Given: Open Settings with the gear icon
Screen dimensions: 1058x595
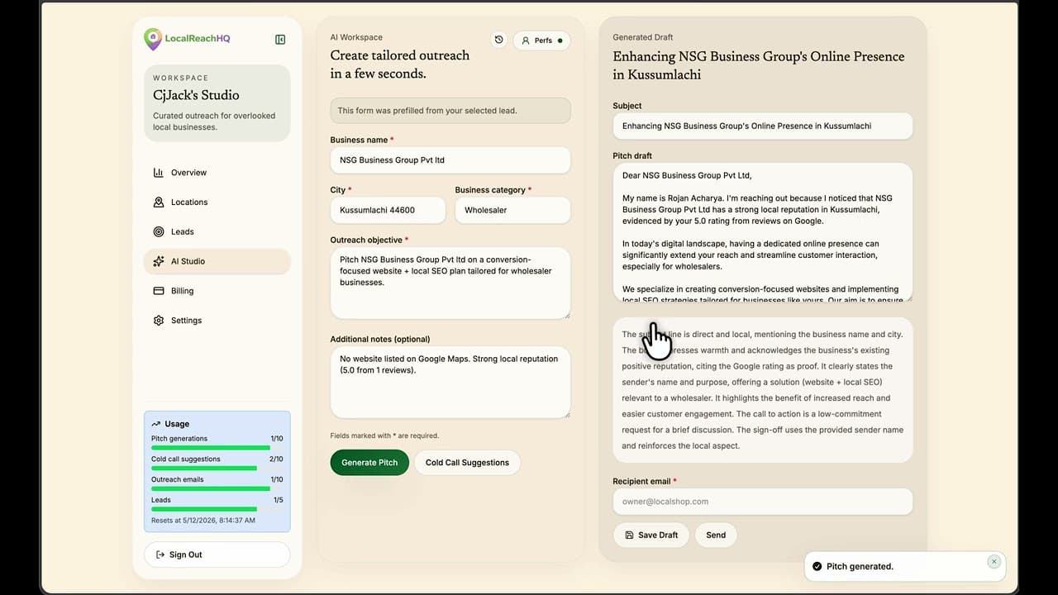Looking at the screenshot, I should coord(159,321).
